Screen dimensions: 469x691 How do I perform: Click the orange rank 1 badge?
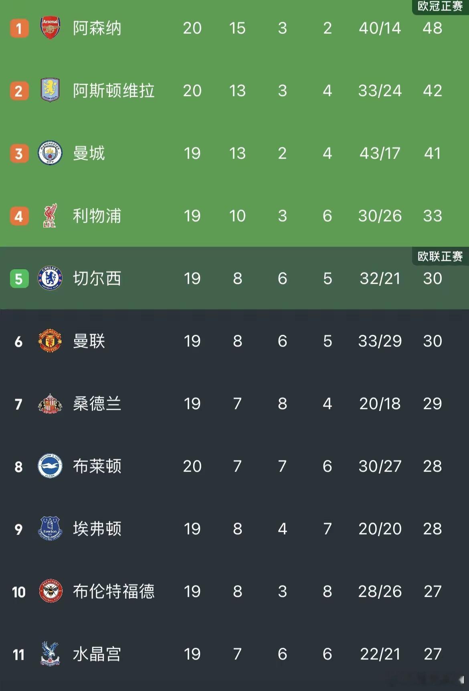pos(19,28)
